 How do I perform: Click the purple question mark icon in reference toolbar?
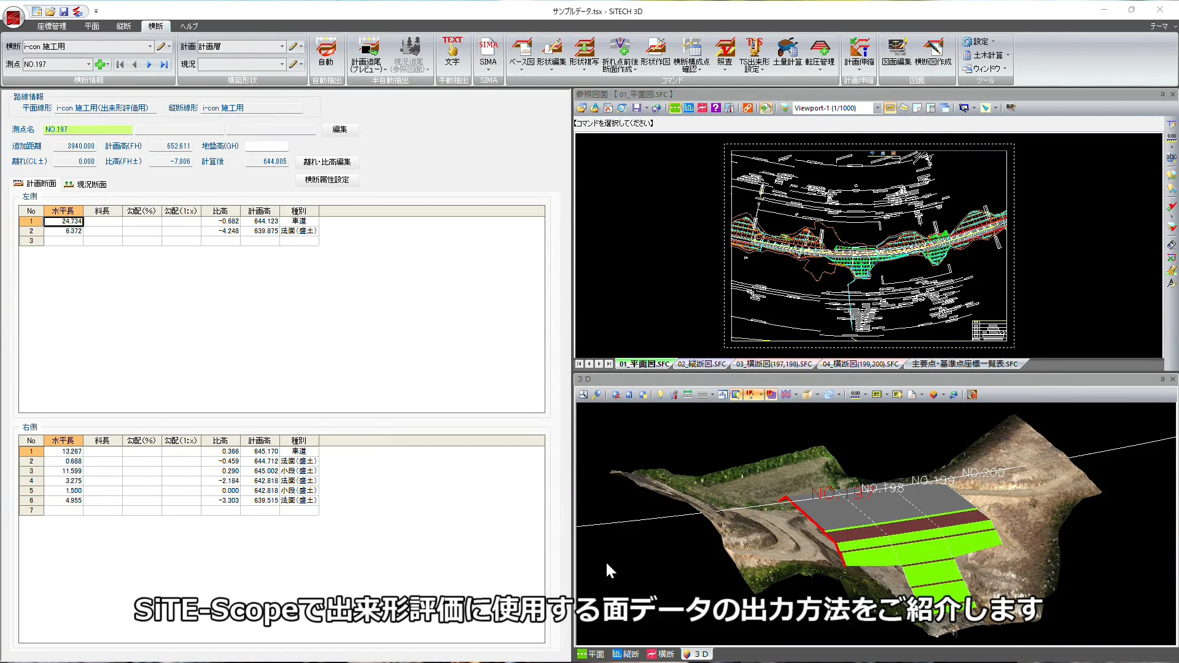pos(715,108)
